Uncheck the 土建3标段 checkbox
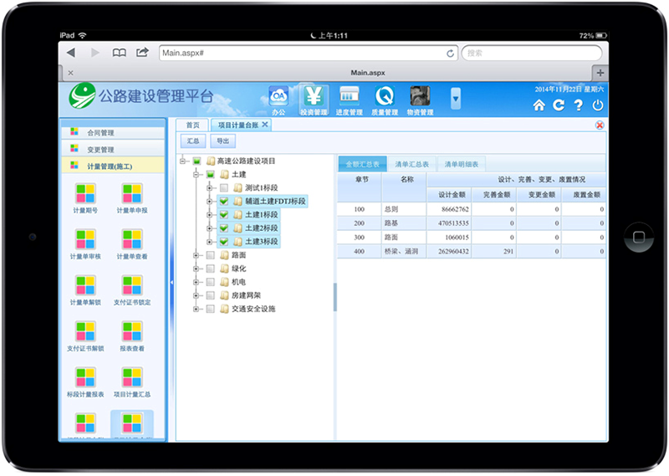Image resolution: width=669 pixels, height=476 pixels. (x=224, y=242)
